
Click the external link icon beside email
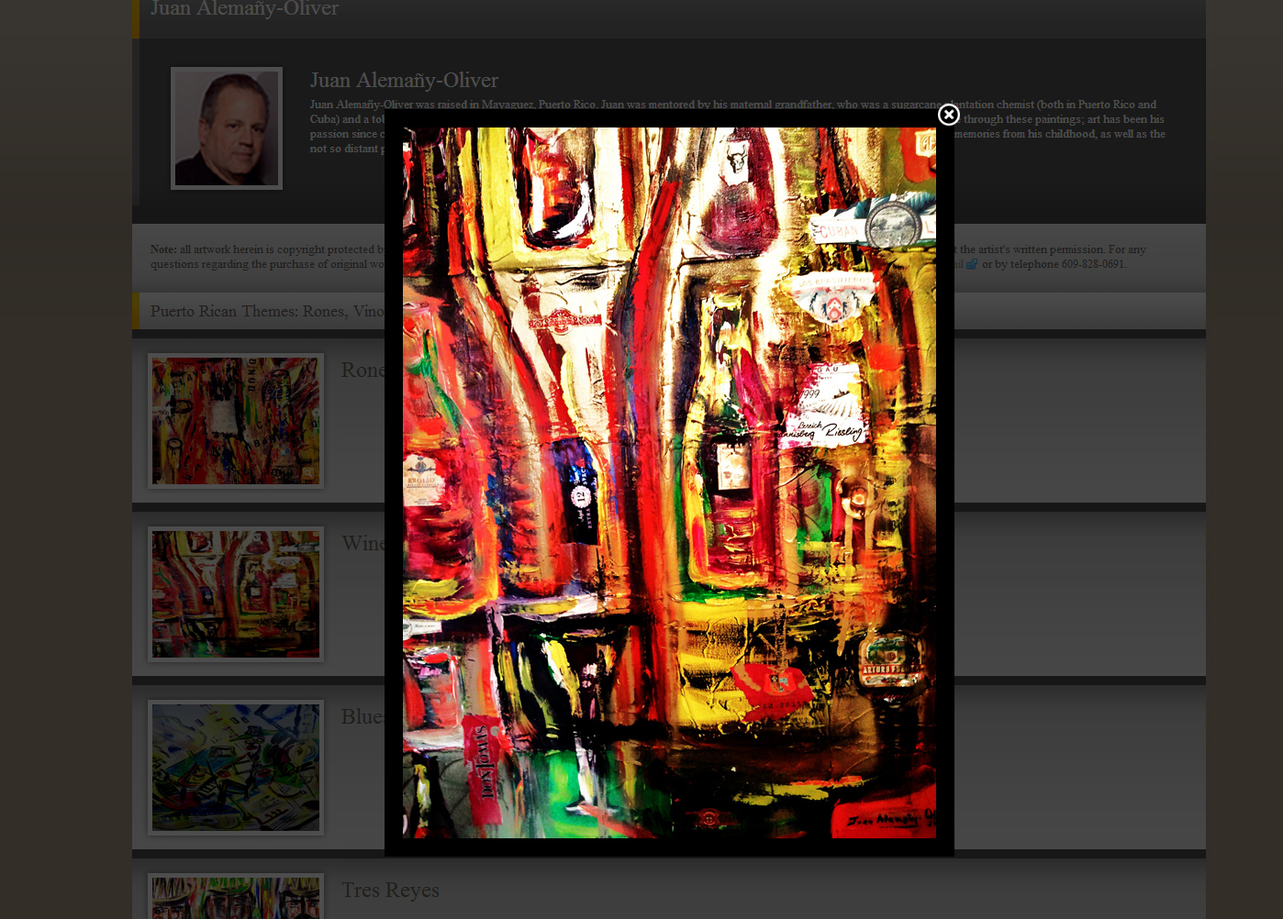tap(971, 264)
